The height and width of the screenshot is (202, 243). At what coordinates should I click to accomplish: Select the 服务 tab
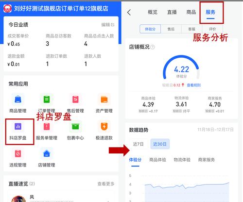(x=210, y=12)
